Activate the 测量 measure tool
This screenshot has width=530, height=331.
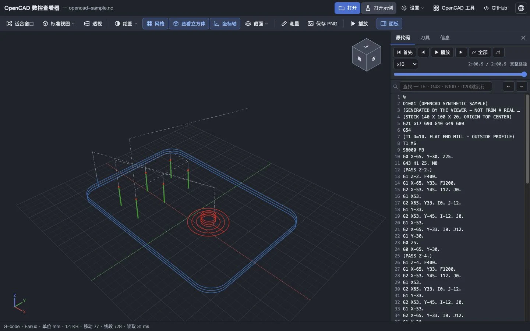[x=290, y=24]
